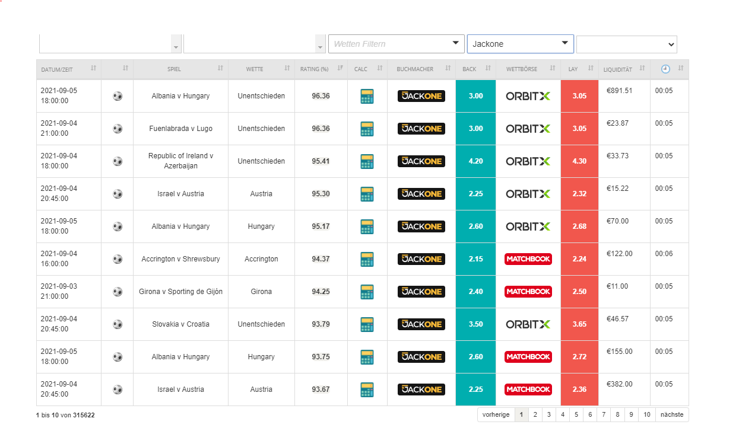Click lay odds 3.65 cell
The image size is (739, 431).
[x=579, y=324]
